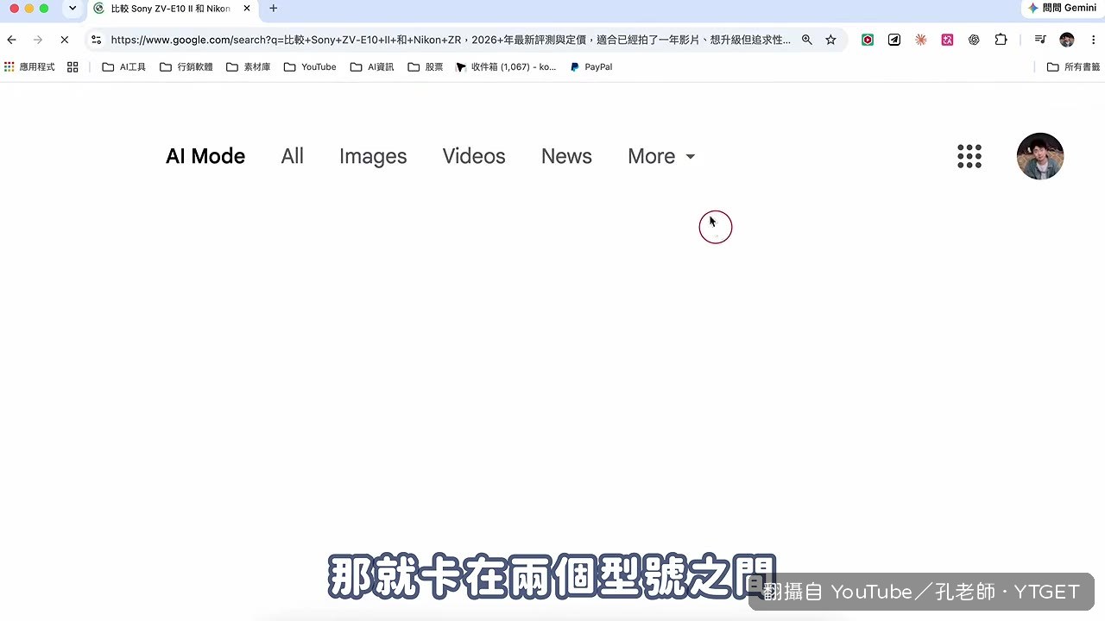Open the AI工具 bookmark folder
The image size is (1105, 621).
124,66
